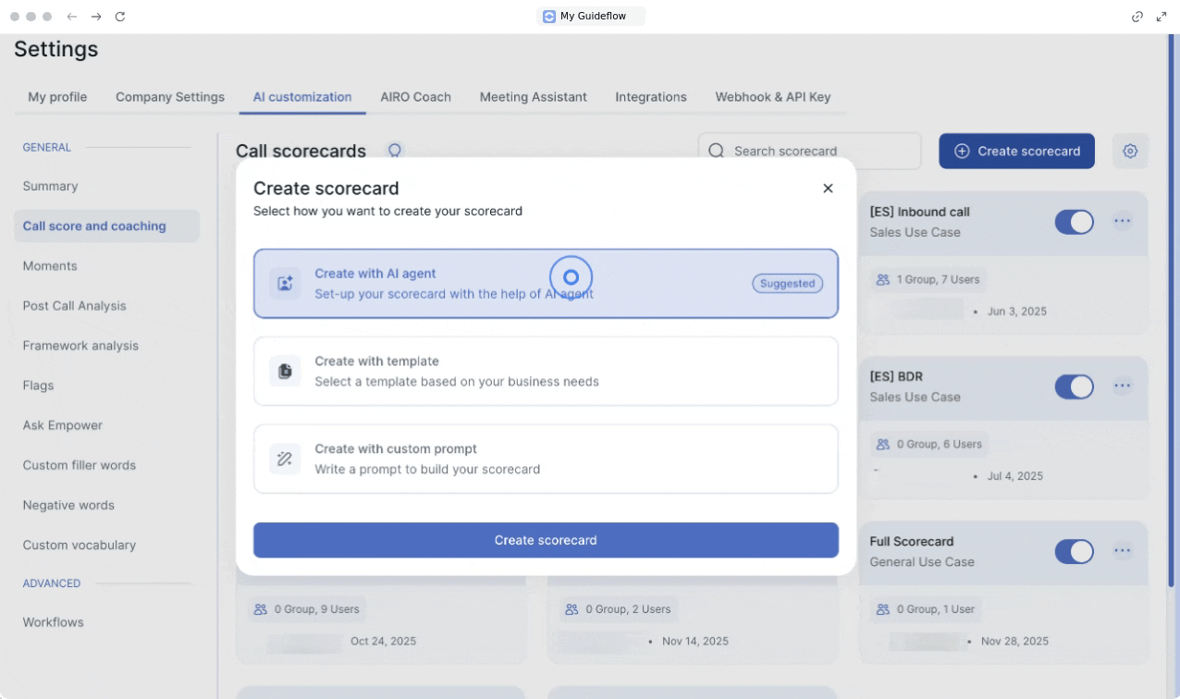This screenshot has height=699, width=1180.
Task: Switch to the AIRO Coach tab
Action: [x=415, y=97]
